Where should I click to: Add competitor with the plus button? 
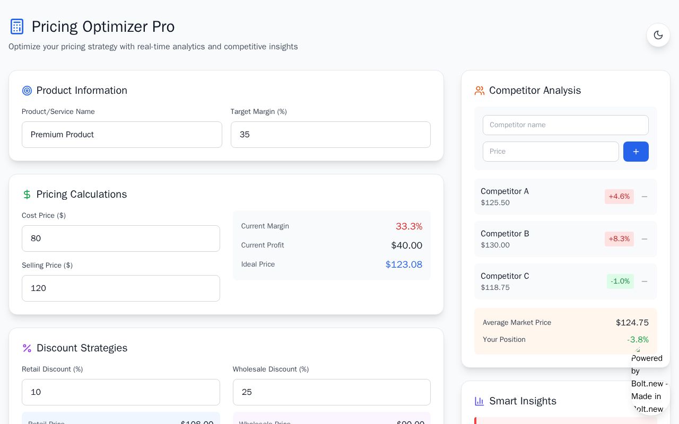point(636,152)
